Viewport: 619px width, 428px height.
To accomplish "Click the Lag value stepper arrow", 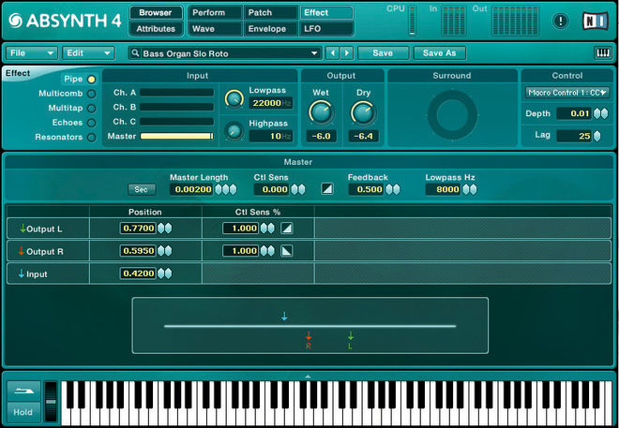I will 596,136.
